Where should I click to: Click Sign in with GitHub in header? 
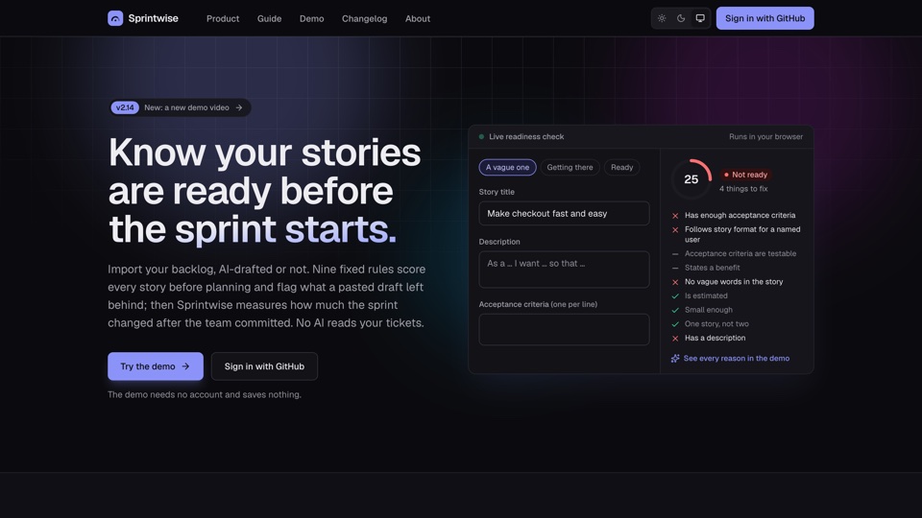click(x=765, y=18)
